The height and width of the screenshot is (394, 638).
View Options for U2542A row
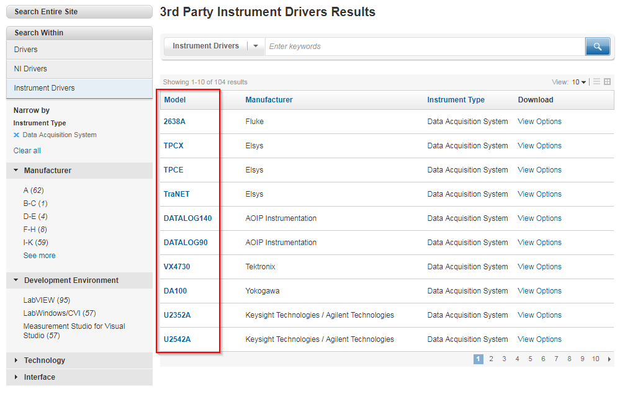click(x=539, y=339)
